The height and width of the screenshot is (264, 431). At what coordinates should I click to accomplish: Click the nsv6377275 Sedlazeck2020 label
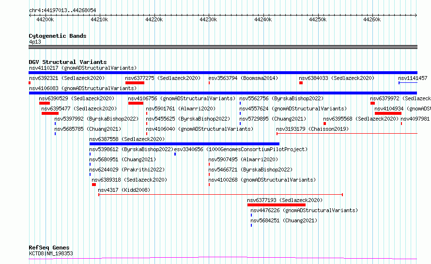(x=163, y=78)
